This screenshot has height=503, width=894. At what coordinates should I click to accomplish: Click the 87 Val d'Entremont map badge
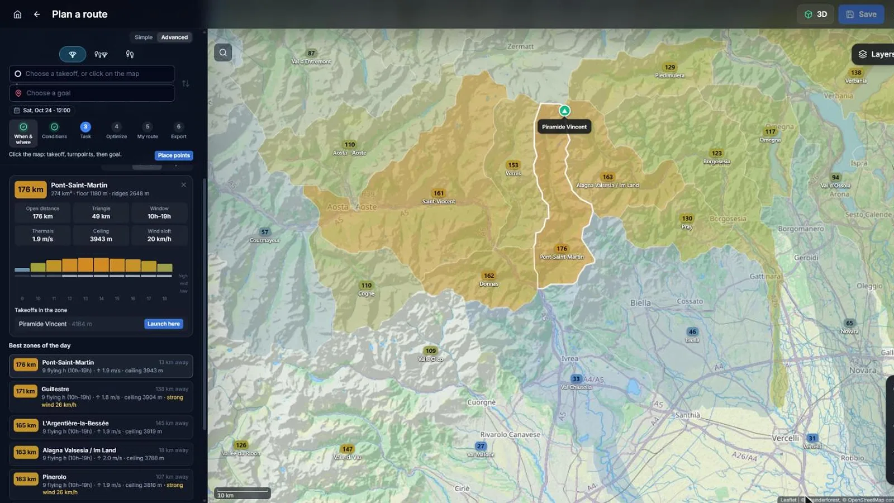(x=311, y=53)
